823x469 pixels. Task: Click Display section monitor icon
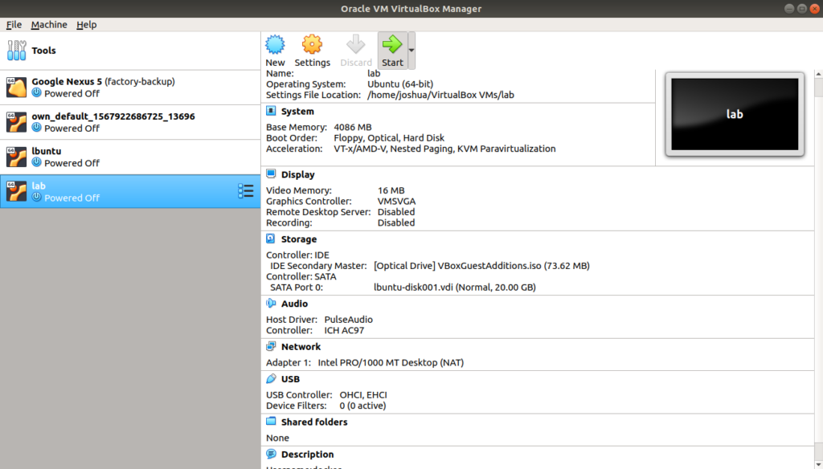[271, 173]
